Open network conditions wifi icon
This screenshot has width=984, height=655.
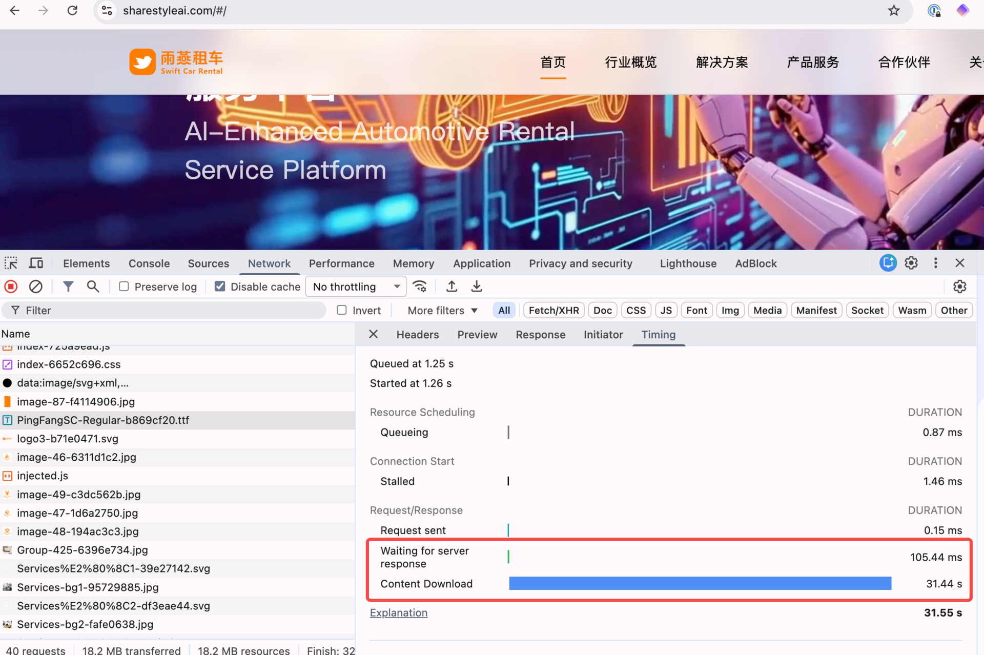point(420,286)
